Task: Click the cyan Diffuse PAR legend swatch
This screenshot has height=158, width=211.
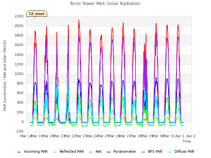Action: click(x=170, y=152)
